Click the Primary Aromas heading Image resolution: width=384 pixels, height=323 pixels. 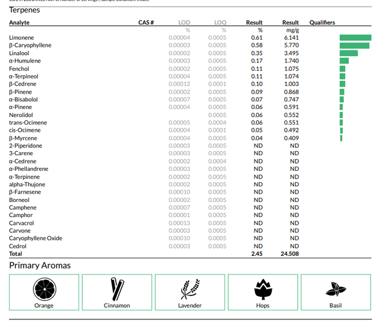(x=40, y=265)
